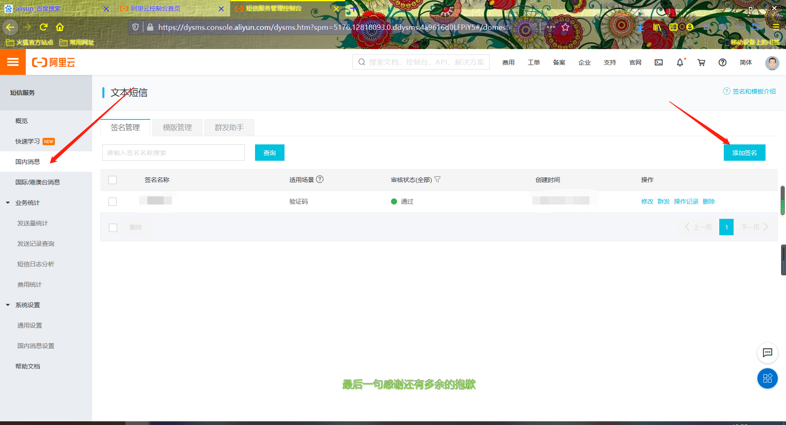Screen dimensions: 786x425
Task: Tick the checkbox beside the 删除 button
Action: click(x=113, y=227)
